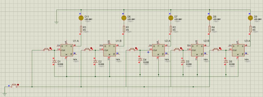This screenshot has height=97, width=263.
Task: Click the U2:B flip-flop block
Action: (x=198, y=50)
